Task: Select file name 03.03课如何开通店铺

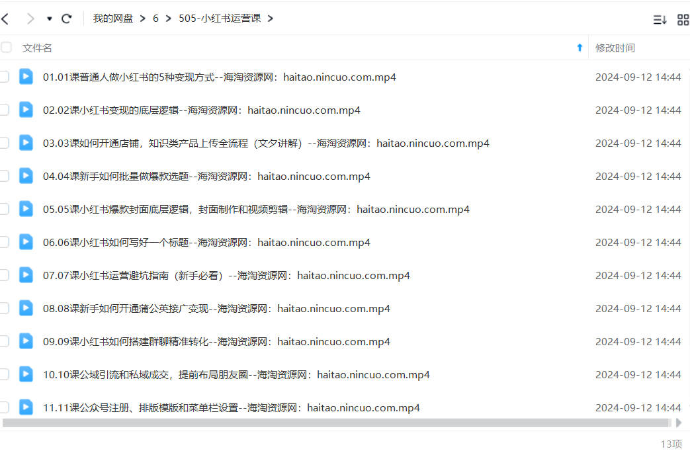Action: tap(266, 143)
